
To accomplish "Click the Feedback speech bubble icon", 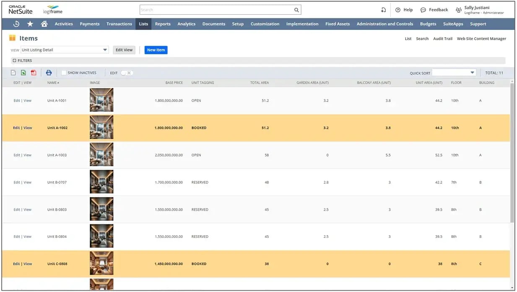I will [423, 10].
